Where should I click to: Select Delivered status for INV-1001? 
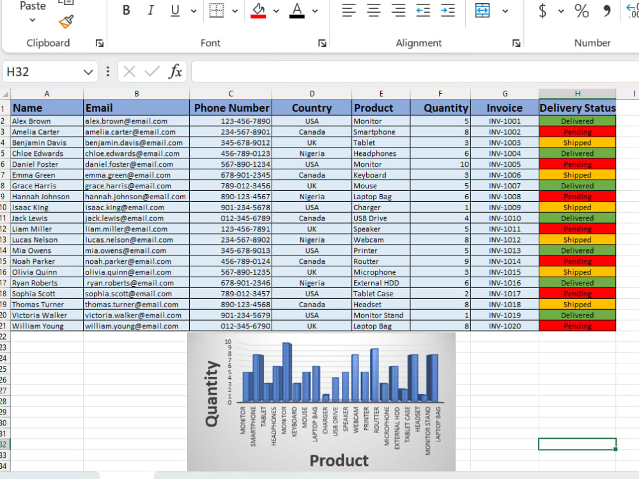(x=578, y=121)
